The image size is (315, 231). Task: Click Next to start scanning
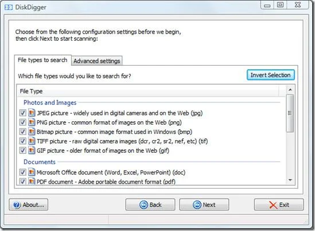(x=204, y=205)
